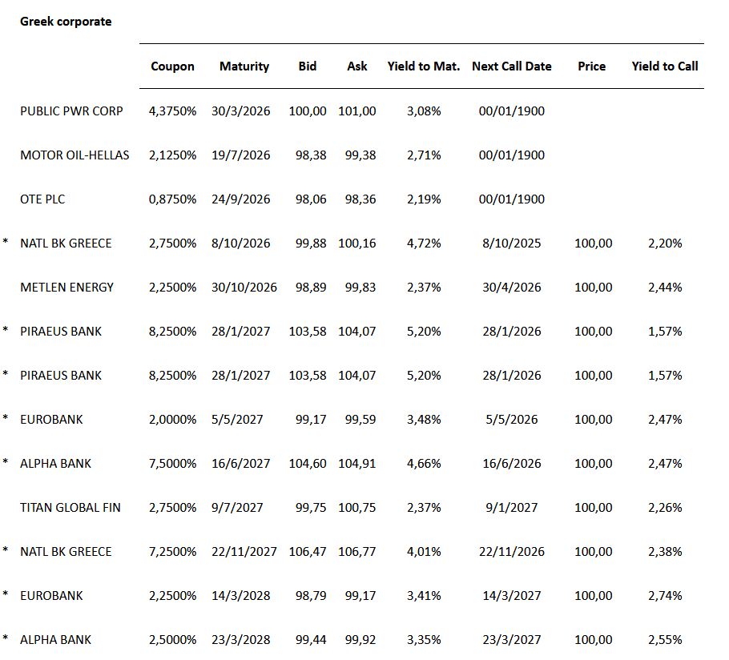This screenshot has height=660, width=729.
Task: Select the METLEN ENERGY issuer cell
Action: tap(67, 288)
